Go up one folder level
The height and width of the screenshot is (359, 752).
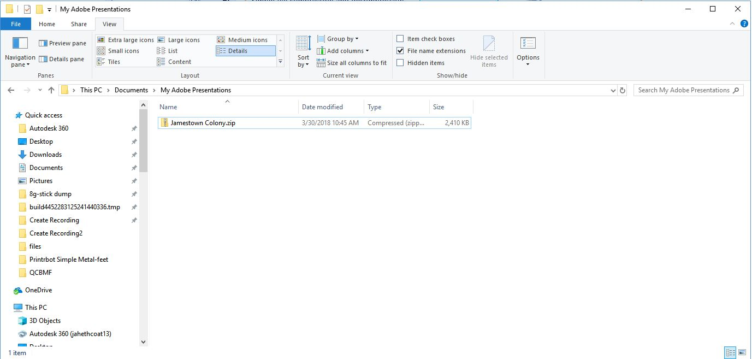point(51,90)
